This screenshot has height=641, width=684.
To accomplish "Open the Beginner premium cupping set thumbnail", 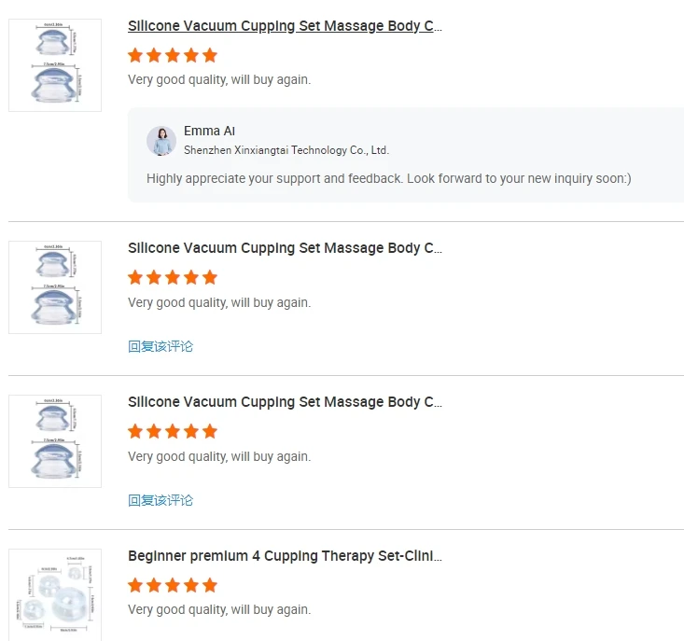I will coord(55,594).
